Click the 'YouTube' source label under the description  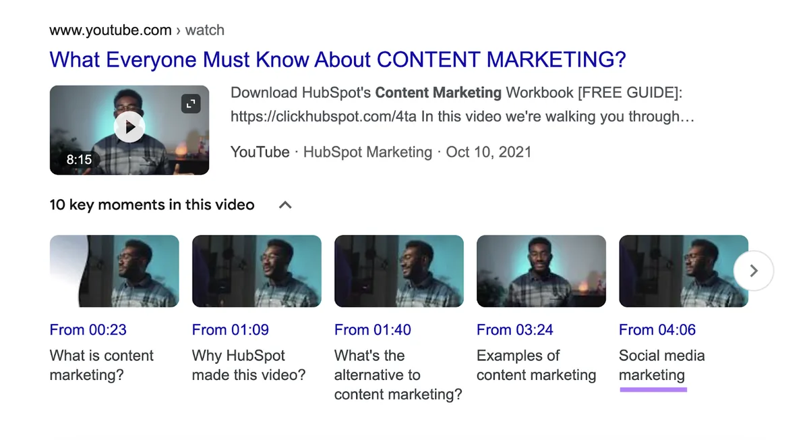260,152
